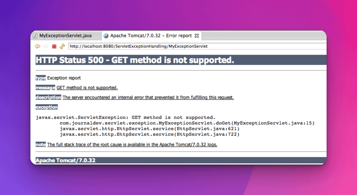Click the globe icon on Tomcat tab

[x=106, y=36]
